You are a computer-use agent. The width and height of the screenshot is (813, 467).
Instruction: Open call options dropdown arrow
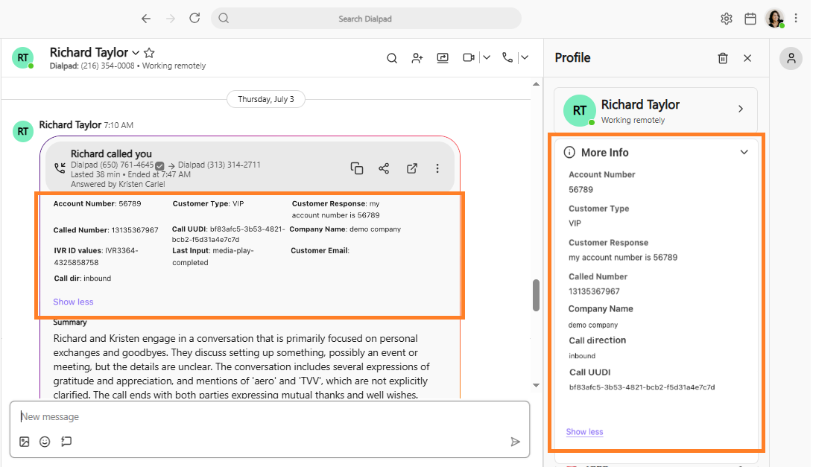click(525, 57)
